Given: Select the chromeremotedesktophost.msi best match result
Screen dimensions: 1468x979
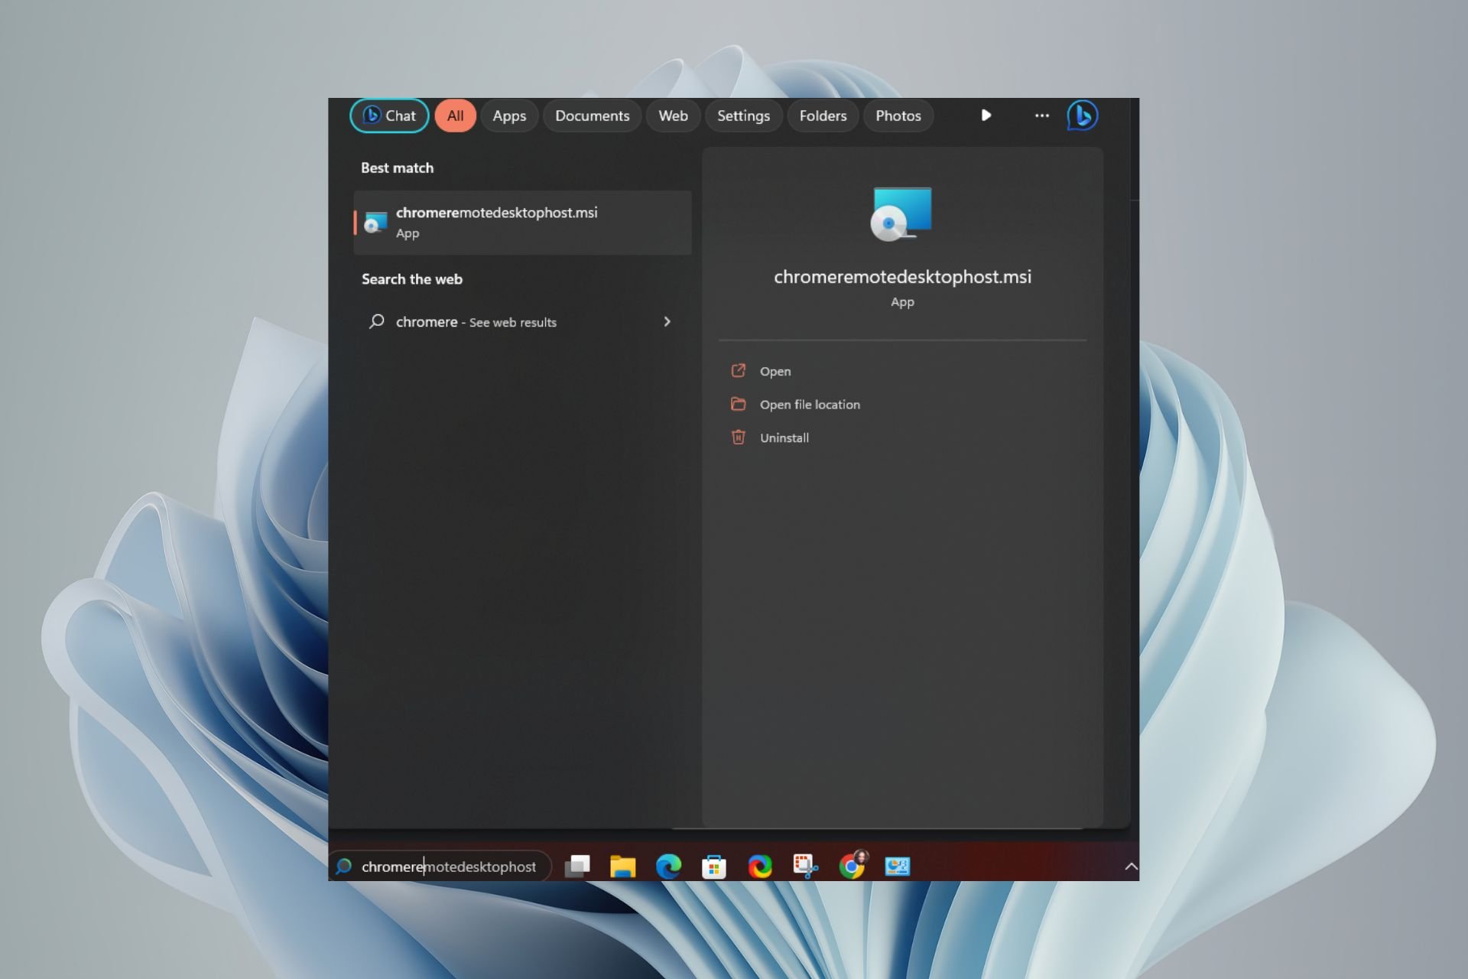Looking at the screenshot, I should pos(522,223).
